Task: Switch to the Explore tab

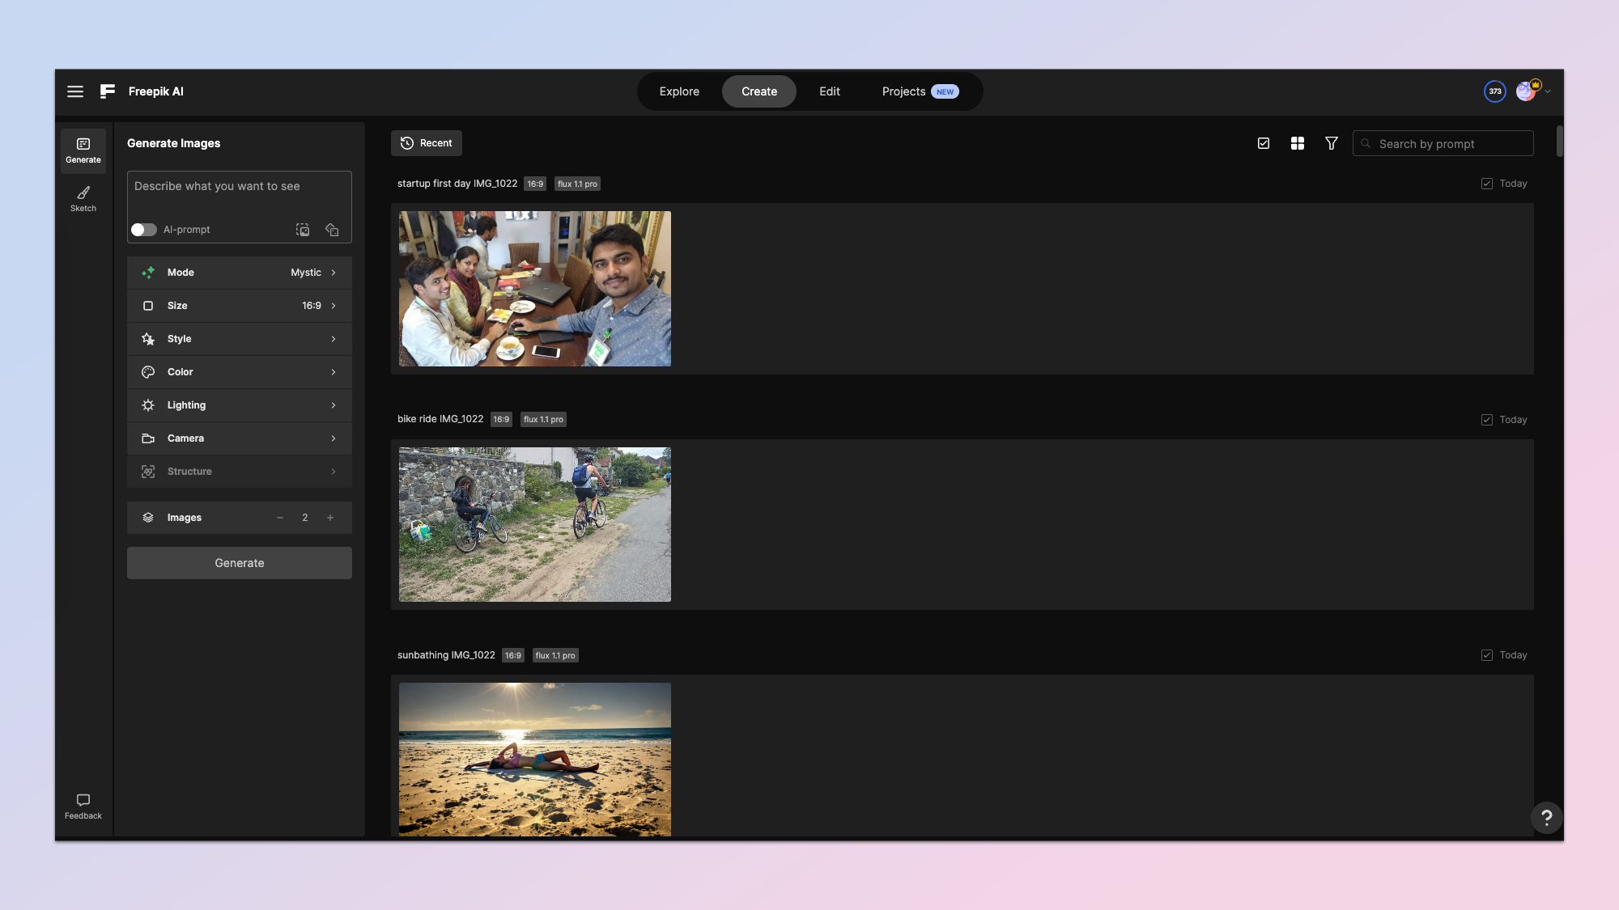Action: pyautogui.click(x=678, y=91)
